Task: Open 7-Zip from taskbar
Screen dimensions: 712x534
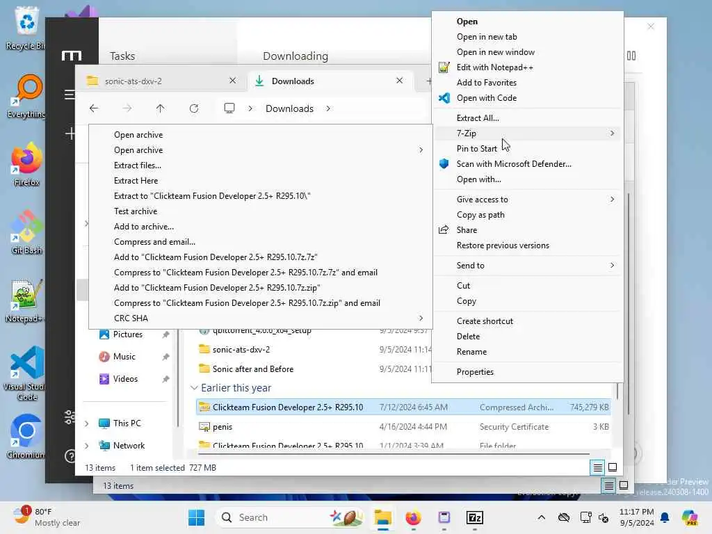Action: [x=474, y=517]
